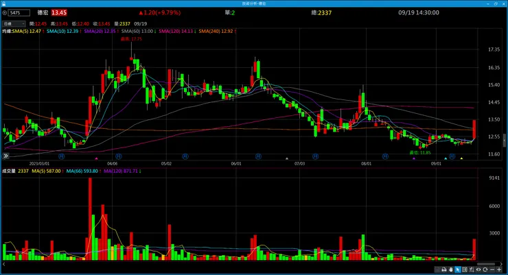The width and height of the screenshot is (508, 275).
Task: Click the refresh circular arrow icon
Action: click(x=485, y=270)
